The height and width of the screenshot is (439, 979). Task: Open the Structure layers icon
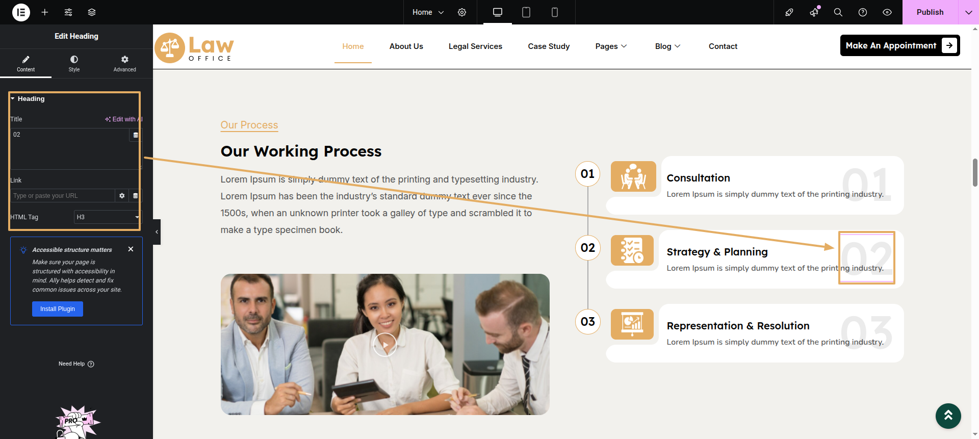(92, 12)
